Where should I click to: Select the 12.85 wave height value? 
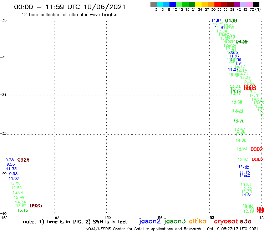pos(218,24)
